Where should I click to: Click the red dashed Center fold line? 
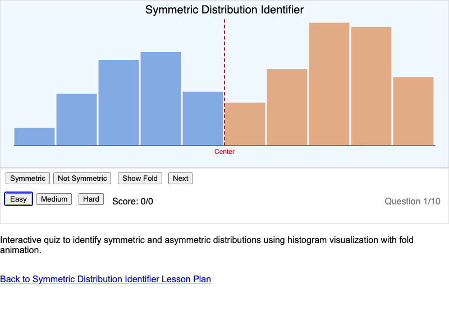[224, 84]
